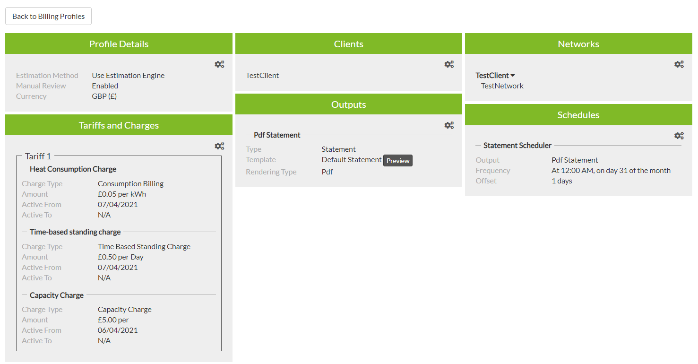Image resolution: width=698 pixels, height=364 pixels.
Task: Click the schedule frequency day 31 text
Action: (611, 170)
